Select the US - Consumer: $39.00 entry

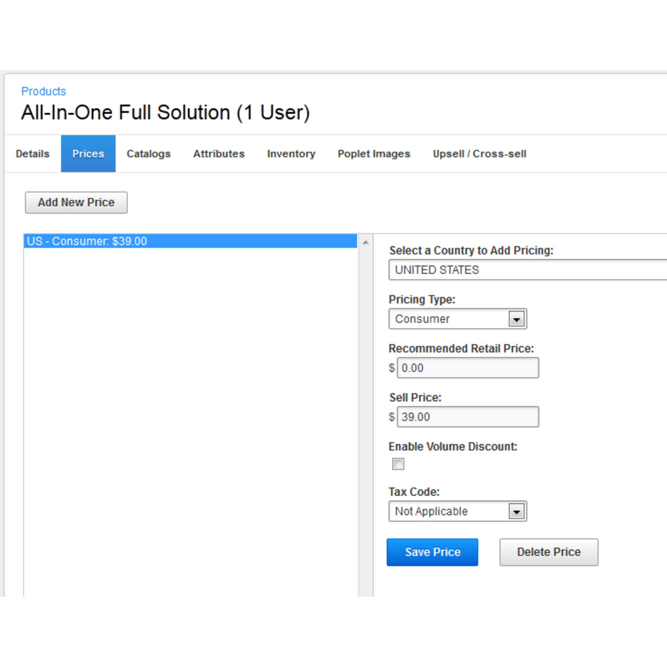190,241
